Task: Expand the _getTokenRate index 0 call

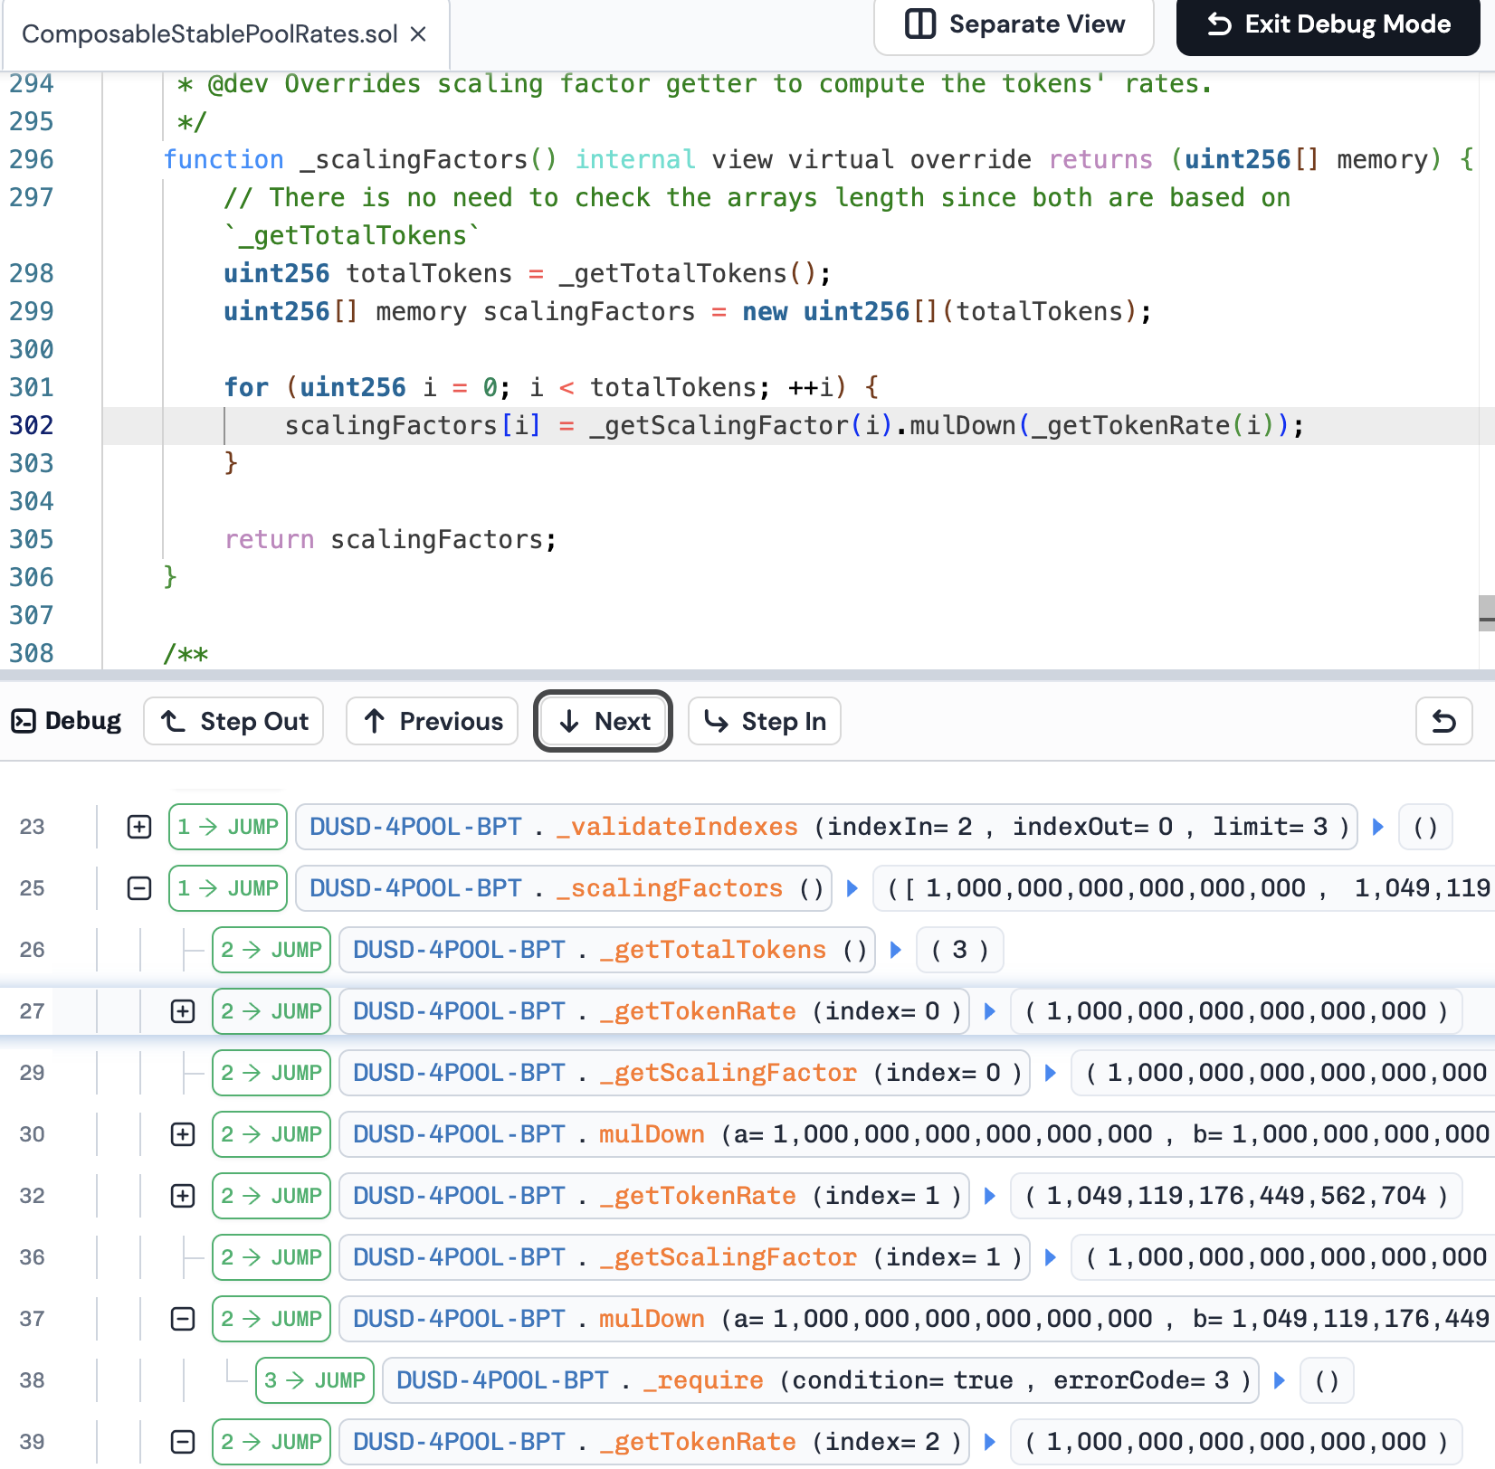Action: click(183, 1011)
